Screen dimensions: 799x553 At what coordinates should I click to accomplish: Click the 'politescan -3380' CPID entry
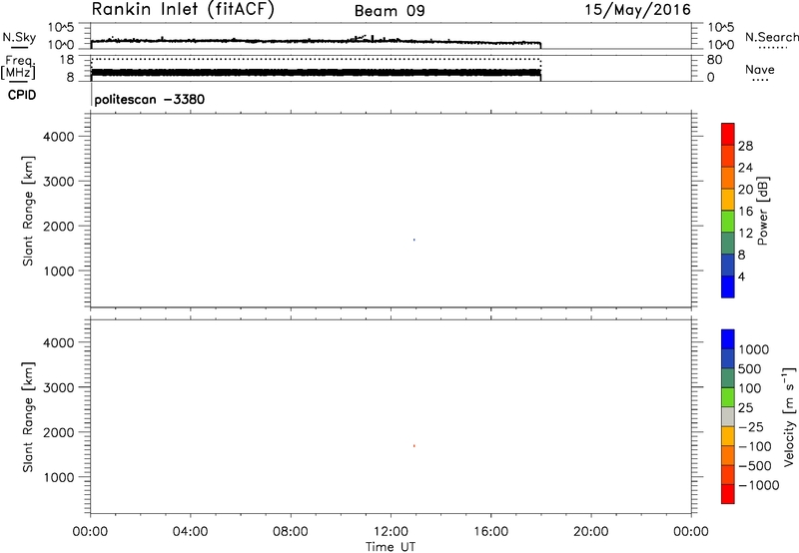tap(149, 99)
